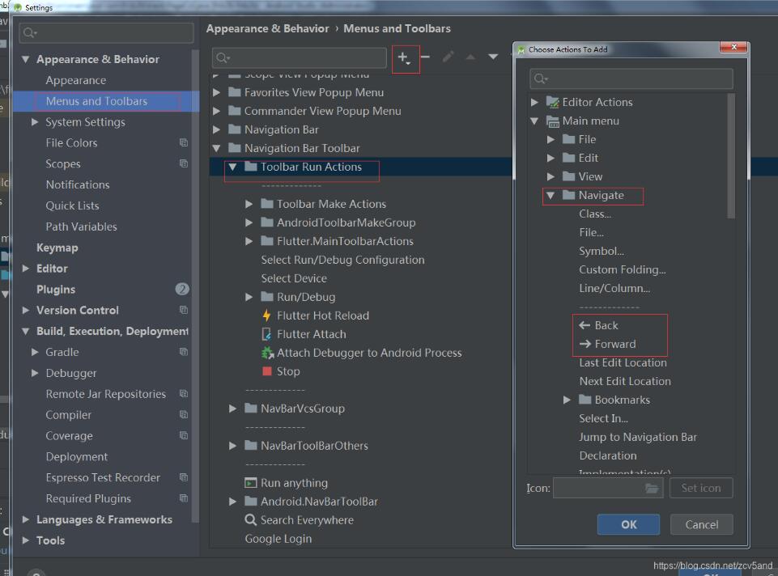
Task: Click the browse folder icon in Icon field
Action: pos(652,489)
